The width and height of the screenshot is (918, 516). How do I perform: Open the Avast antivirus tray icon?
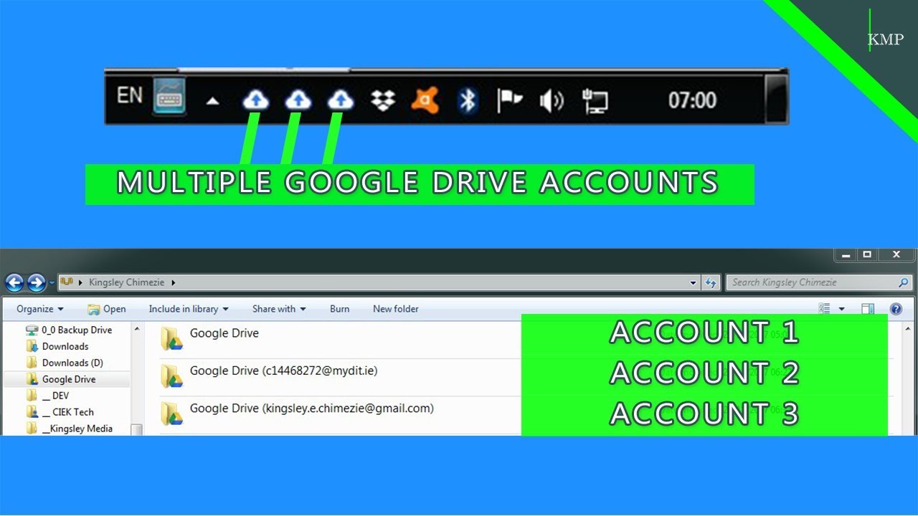[x=425, y=100]
